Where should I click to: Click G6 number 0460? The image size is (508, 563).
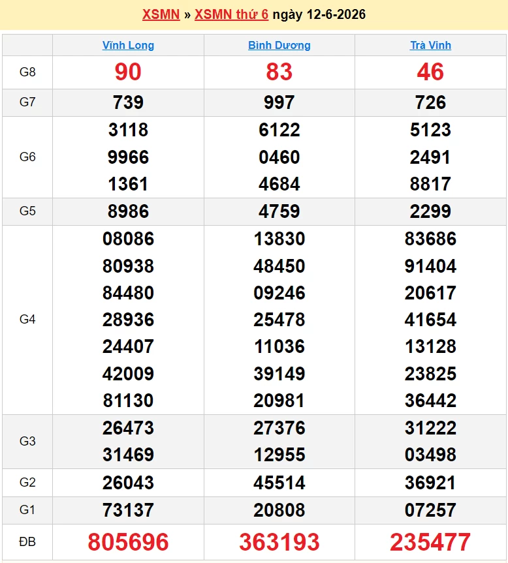coord(279,157)
